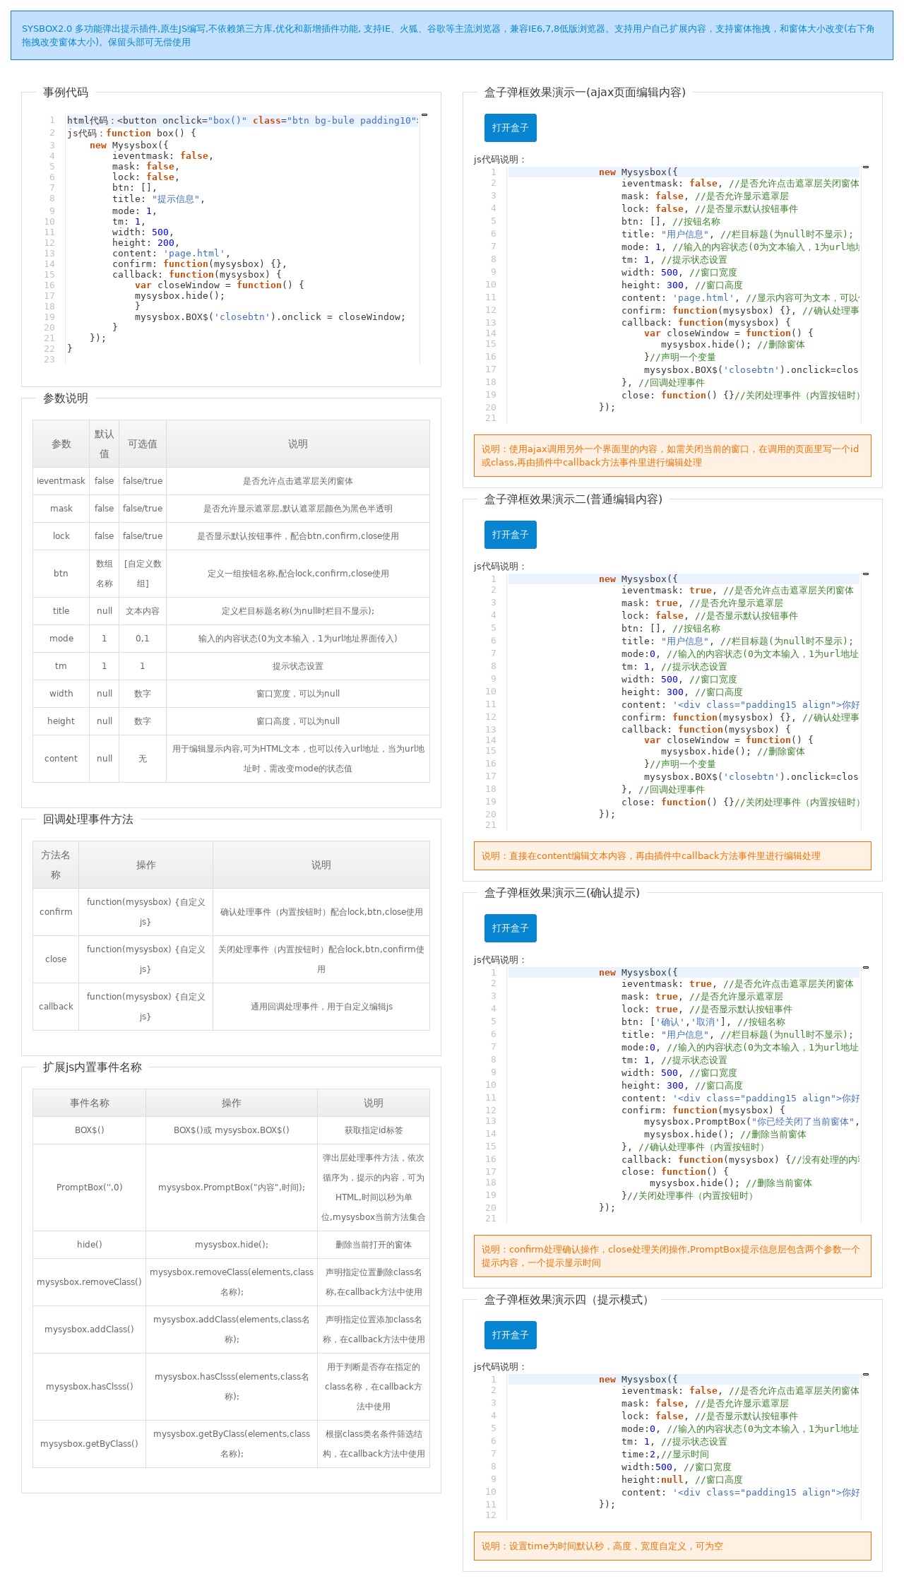Click the 盒子弹框效果演示一 heading

coord(585,93)
